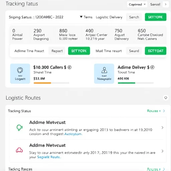Select the Logistic Delivery tab

pos(109,17)
